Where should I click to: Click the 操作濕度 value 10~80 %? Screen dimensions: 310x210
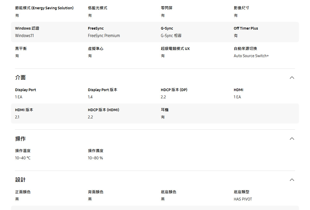(x=96, y=158)
